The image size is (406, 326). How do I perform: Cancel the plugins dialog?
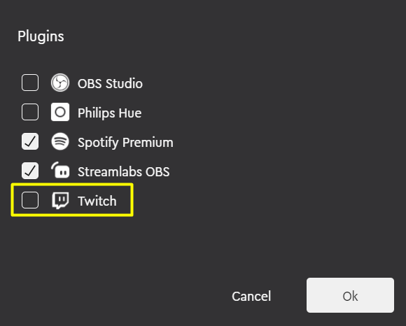(251, 296)
